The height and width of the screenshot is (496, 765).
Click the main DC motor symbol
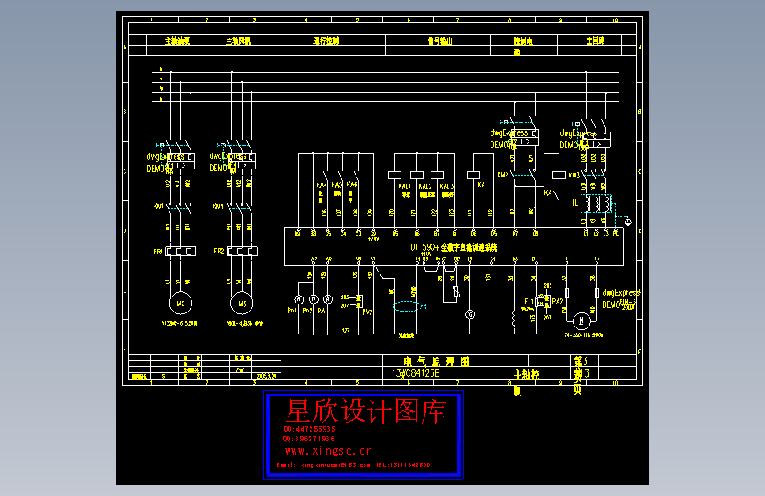581,320
